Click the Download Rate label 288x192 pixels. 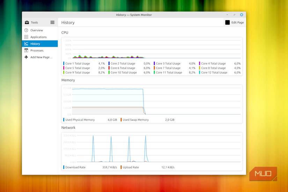tap(75, 167)
